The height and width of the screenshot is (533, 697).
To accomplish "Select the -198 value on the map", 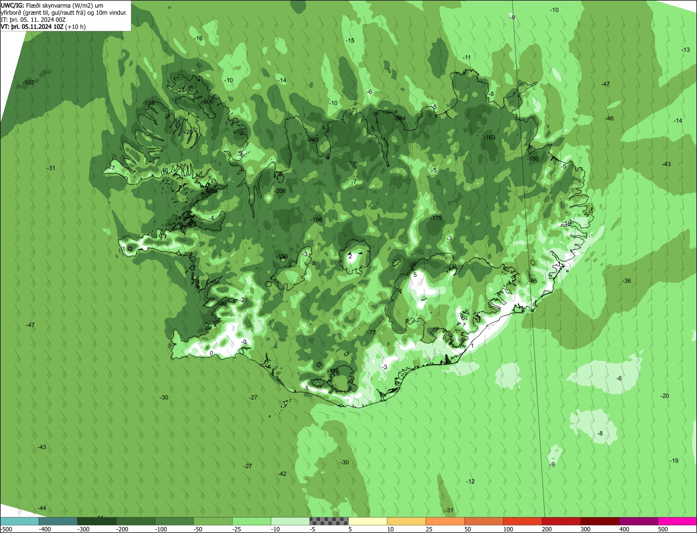I will (317, 220).
